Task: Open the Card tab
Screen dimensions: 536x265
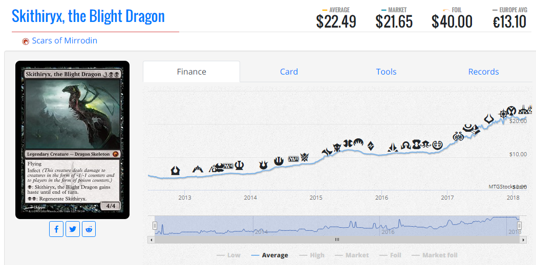Action: [x=289, y=71]
